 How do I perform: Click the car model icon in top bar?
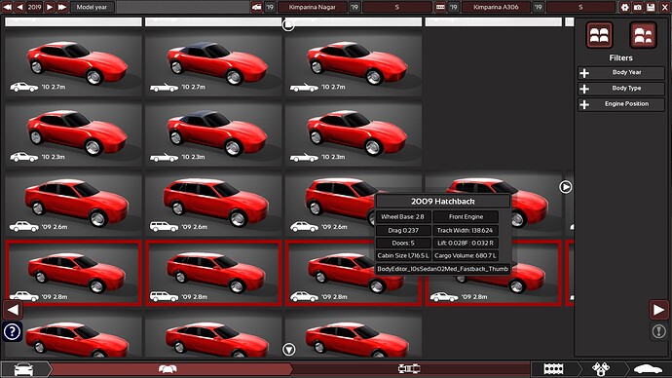pos(256,7)
